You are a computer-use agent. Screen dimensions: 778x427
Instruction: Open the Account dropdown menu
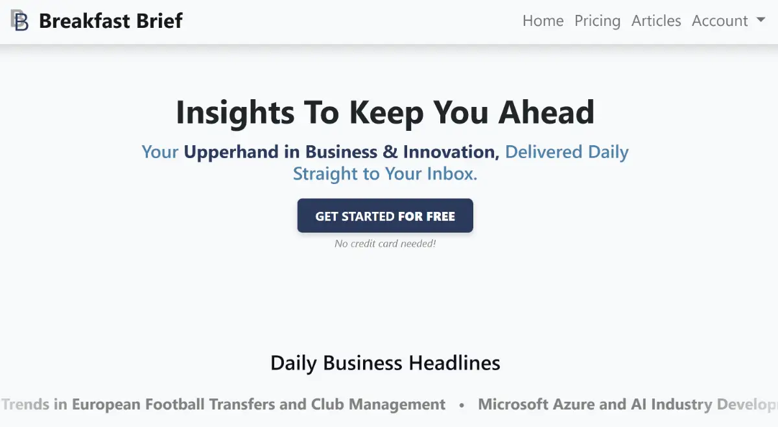click(x=720, y=21)
